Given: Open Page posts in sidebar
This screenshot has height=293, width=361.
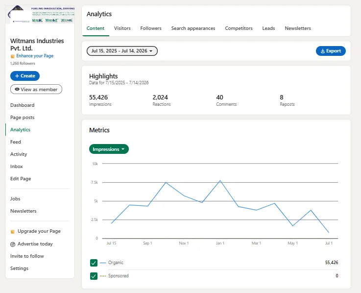Looking at the screenshot, I should pyautogui.click(x=23, y=118).
